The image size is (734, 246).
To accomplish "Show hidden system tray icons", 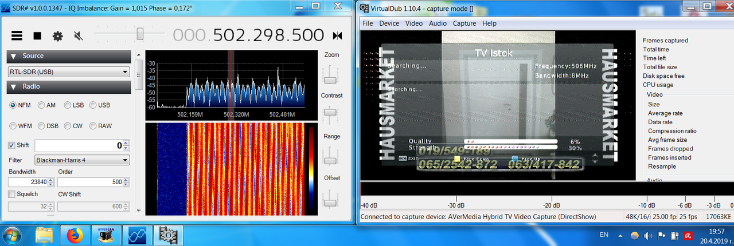I will pos(620,235).
